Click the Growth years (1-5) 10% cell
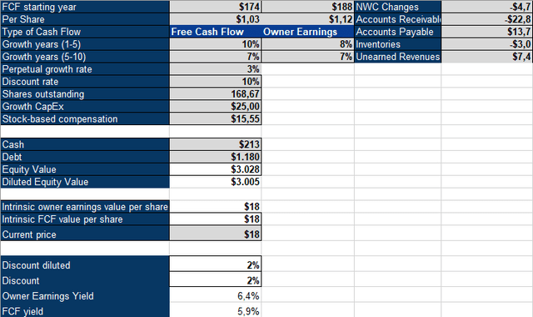Image resolution: width=533 pixels, height=317 pixels. click(215, 44)
